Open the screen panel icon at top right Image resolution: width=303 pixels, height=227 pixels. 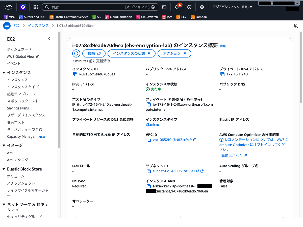(x=296, y=26)
